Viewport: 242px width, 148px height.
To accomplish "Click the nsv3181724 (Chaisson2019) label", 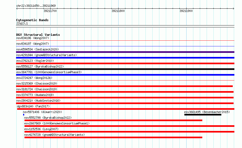I will tap(37, 89).
